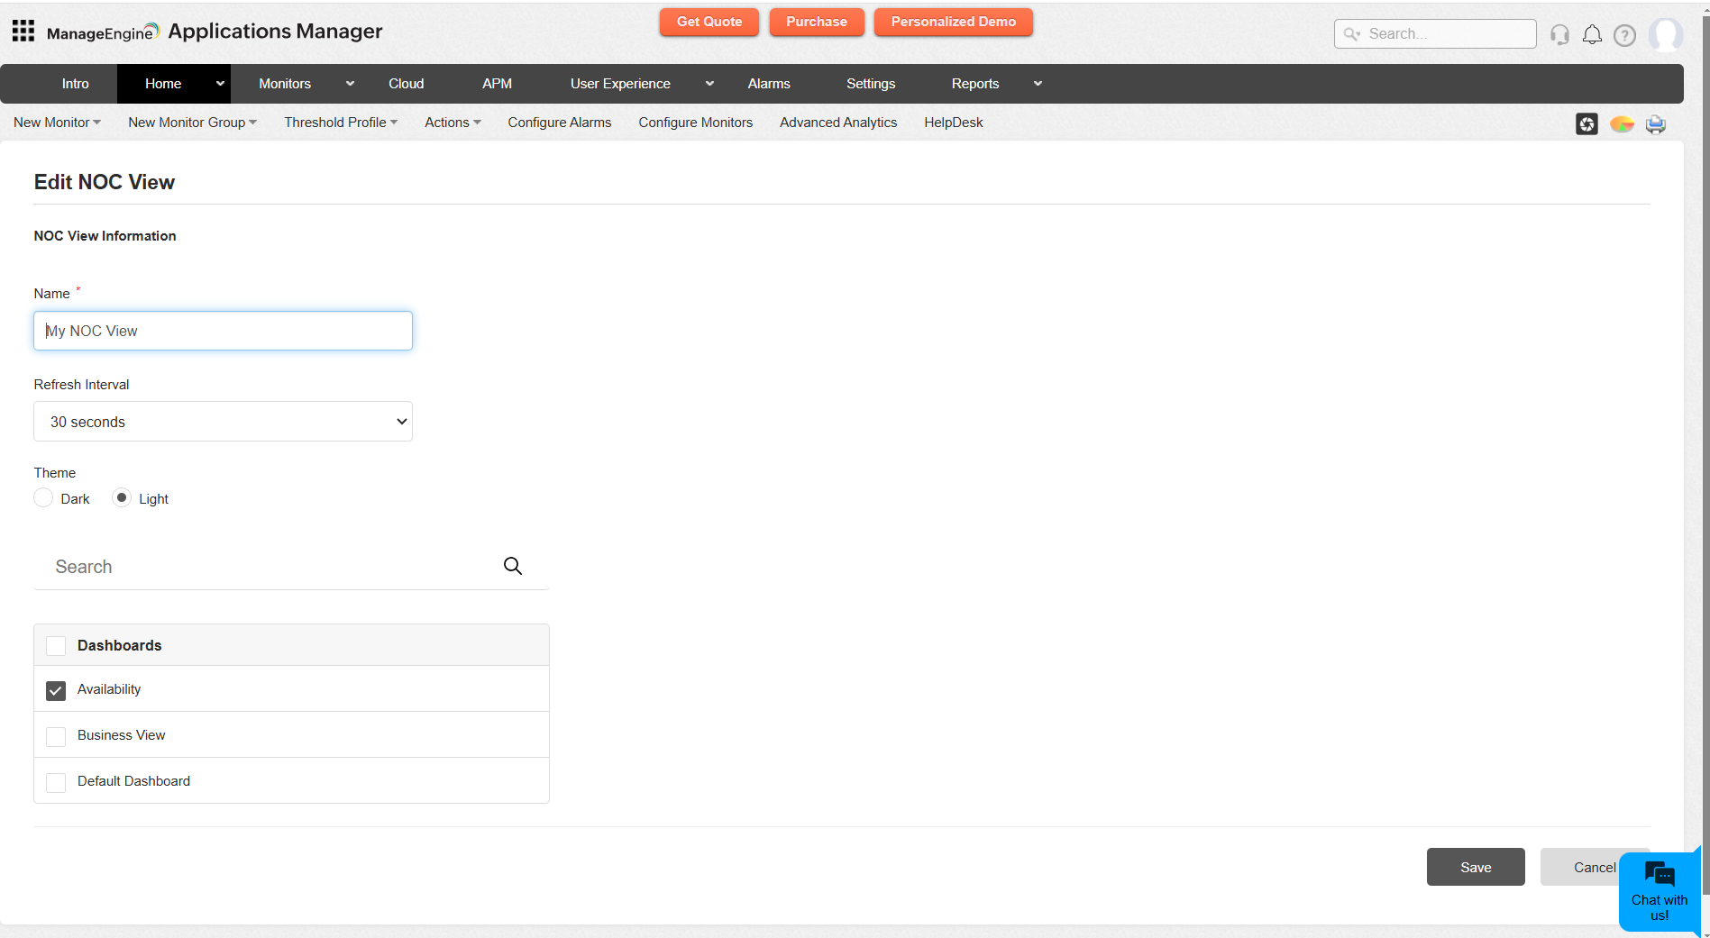Open the Refresh Interval dropdown
This screenshot has width=1710, height=938.
click(223, 422)
